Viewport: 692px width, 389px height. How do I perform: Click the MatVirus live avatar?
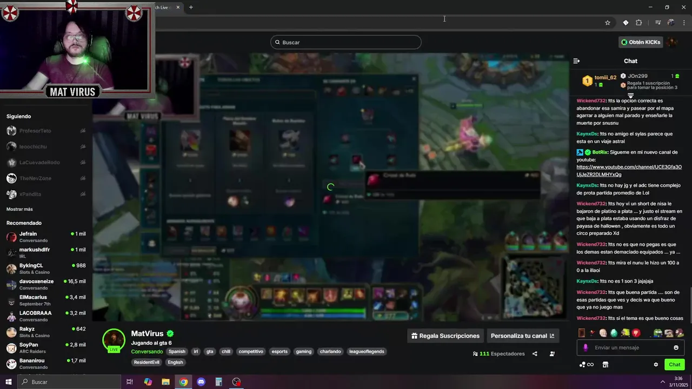click(114, 340)
